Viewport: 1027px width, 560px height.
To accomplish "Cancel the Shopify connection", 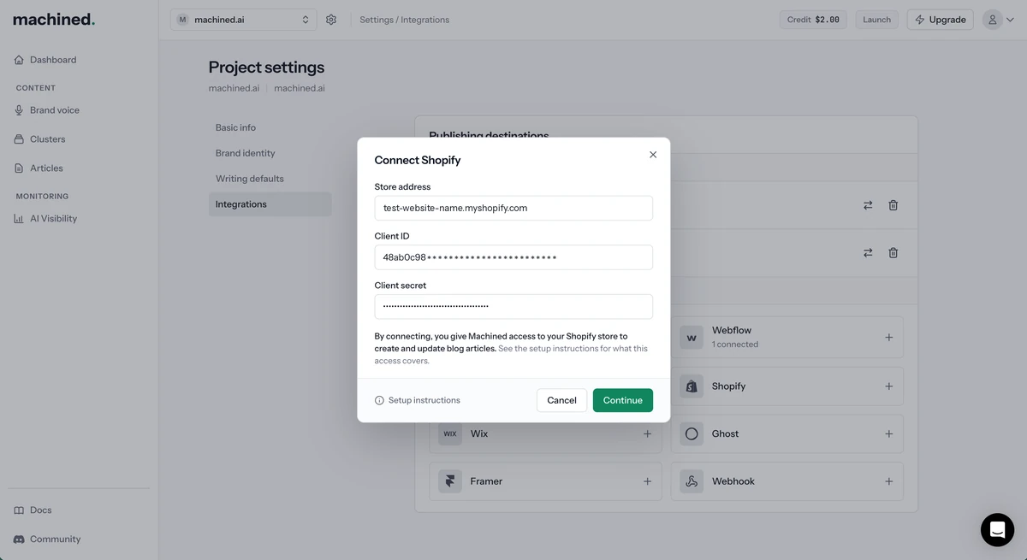I will coord(561,400).
